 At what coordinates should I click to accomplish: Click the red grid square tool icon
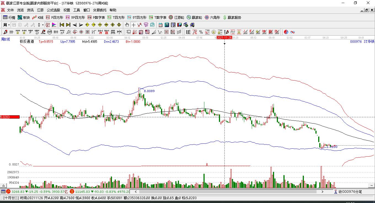click(167, 32)
